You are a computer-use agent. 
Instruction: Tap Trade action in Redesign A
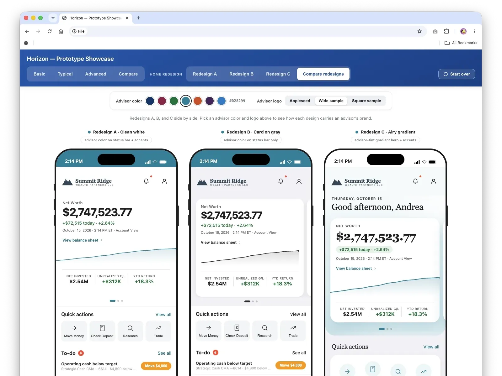[158, 331]
